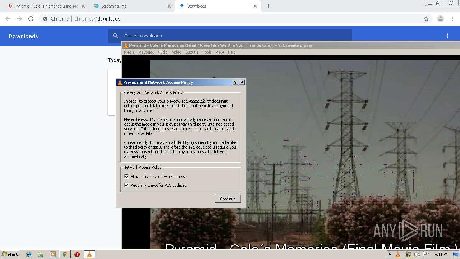Open the Chrome profile avatar

click(x=440, y=19)
